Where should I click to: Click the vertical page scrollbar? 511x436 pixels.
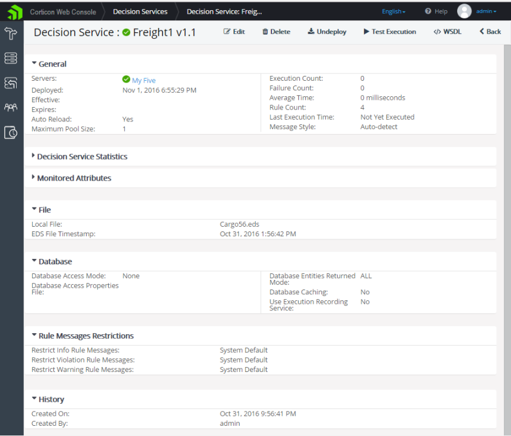pyautogui.click(x=507, y=240)
